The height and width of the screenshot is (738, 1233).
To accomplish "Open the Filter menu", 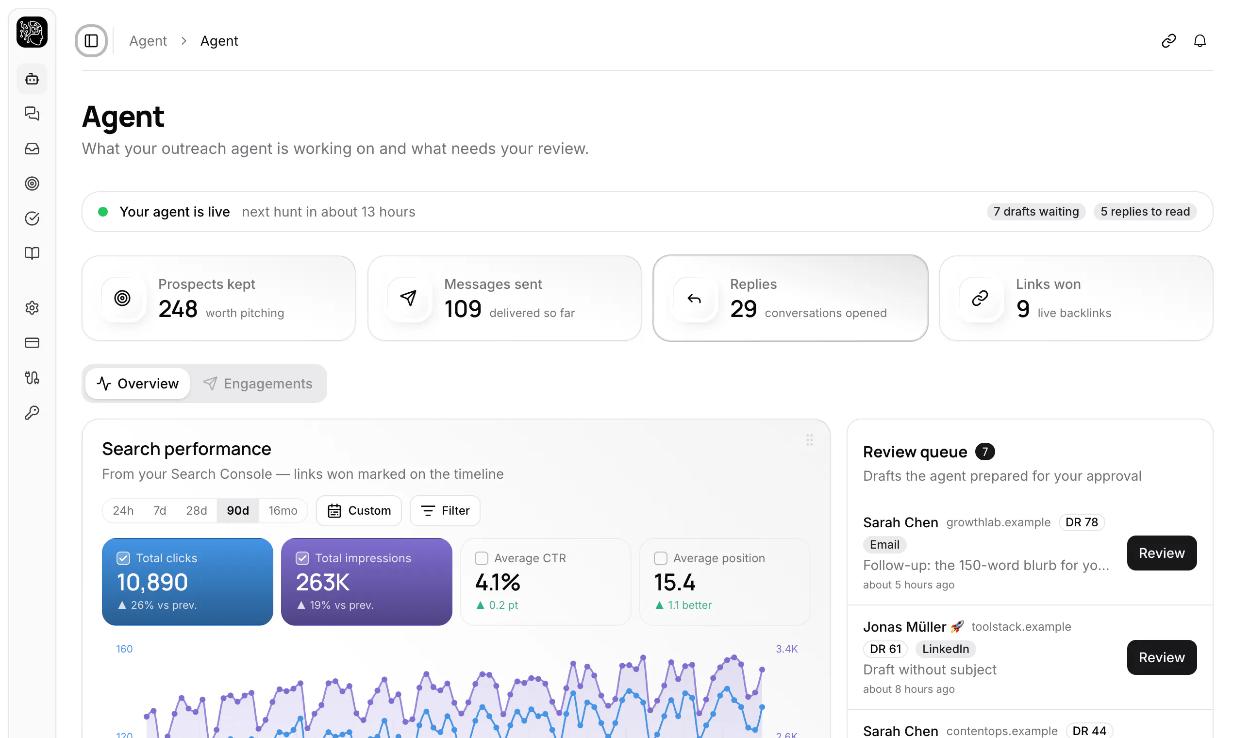I will [445, 510].
